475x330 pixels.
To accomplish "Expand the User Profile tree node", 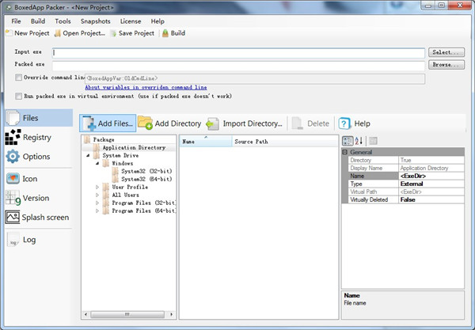I will pyautogui.click(x=97, y=187).
